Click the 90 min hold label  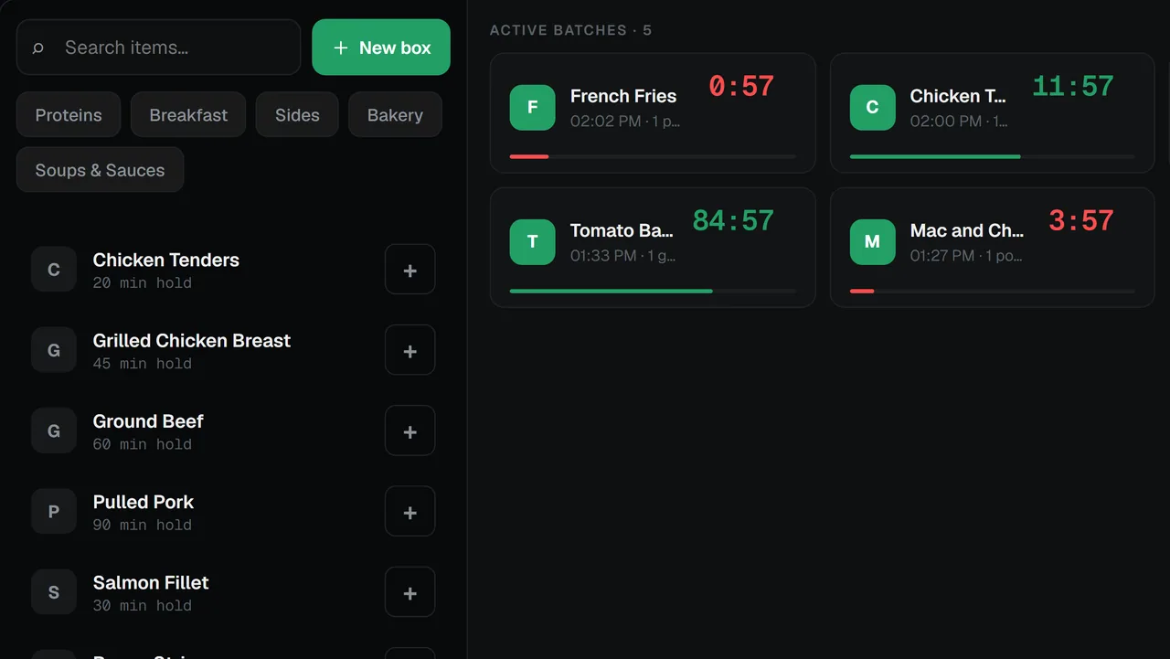pos(142,525)
